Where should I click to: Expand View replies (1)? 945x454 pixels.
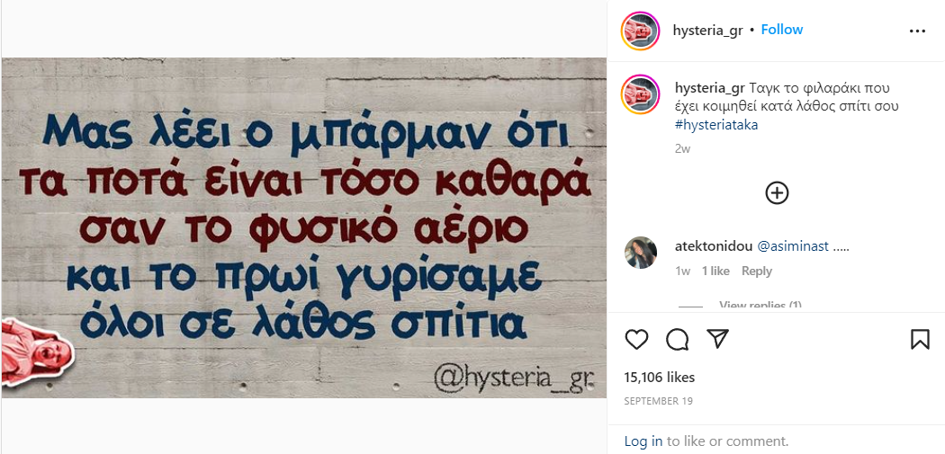pyautogui.click(x=760, y=306)
